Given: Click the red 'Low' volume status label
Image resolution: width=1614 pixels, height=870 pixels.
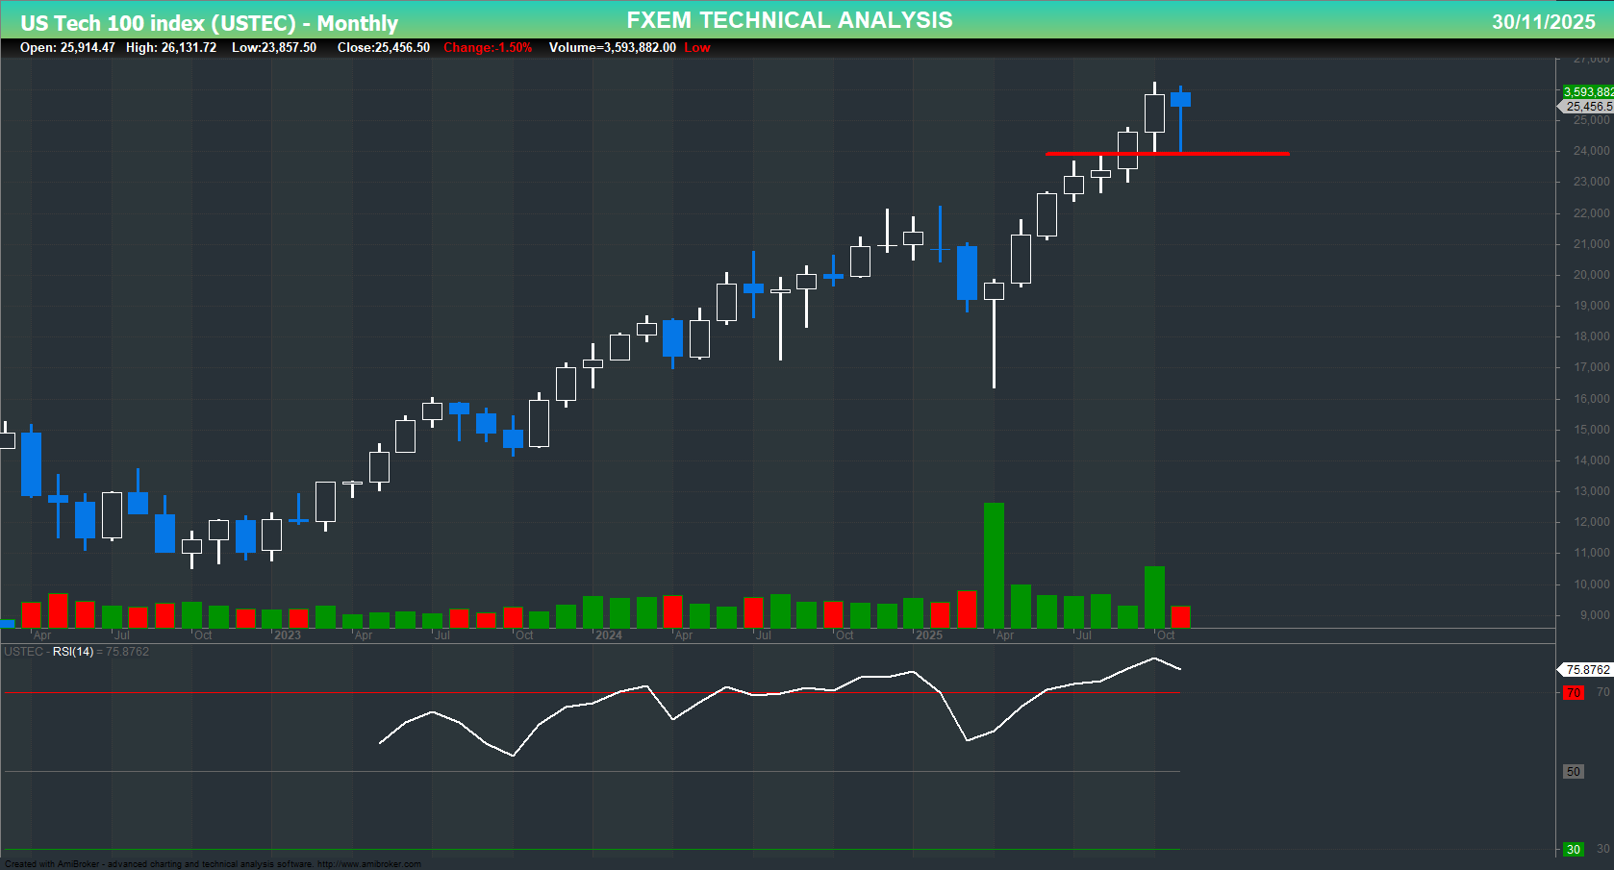Looking at the screenshot, I should (x=696, y=47).
